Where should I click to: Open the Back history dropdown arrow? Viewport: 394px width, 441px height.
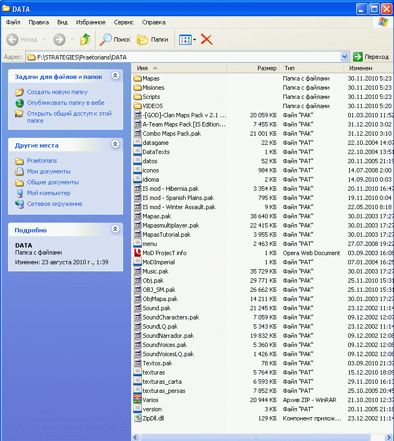click(x=44, y=39)
